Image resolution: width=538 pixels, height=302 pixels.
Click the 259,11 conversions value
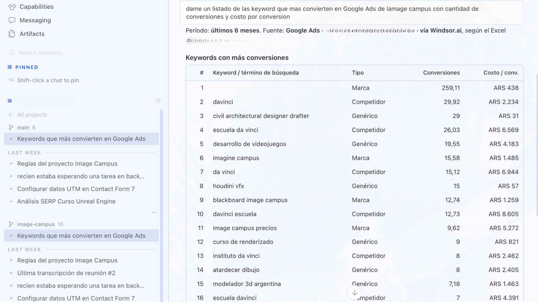click(x=451, y=88)
